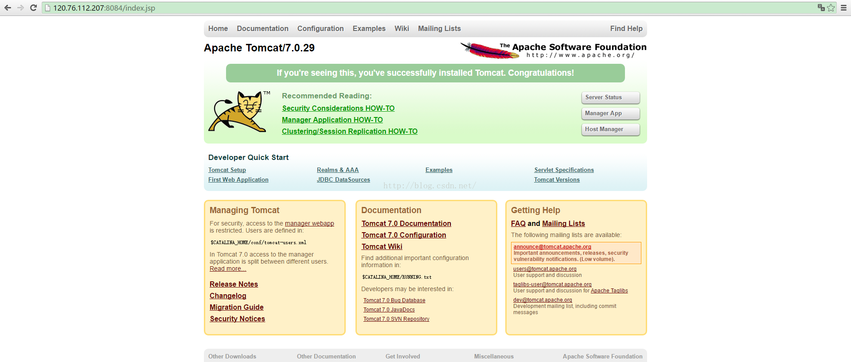
Task: Open the Changelog link
Action: coord(228,296)
